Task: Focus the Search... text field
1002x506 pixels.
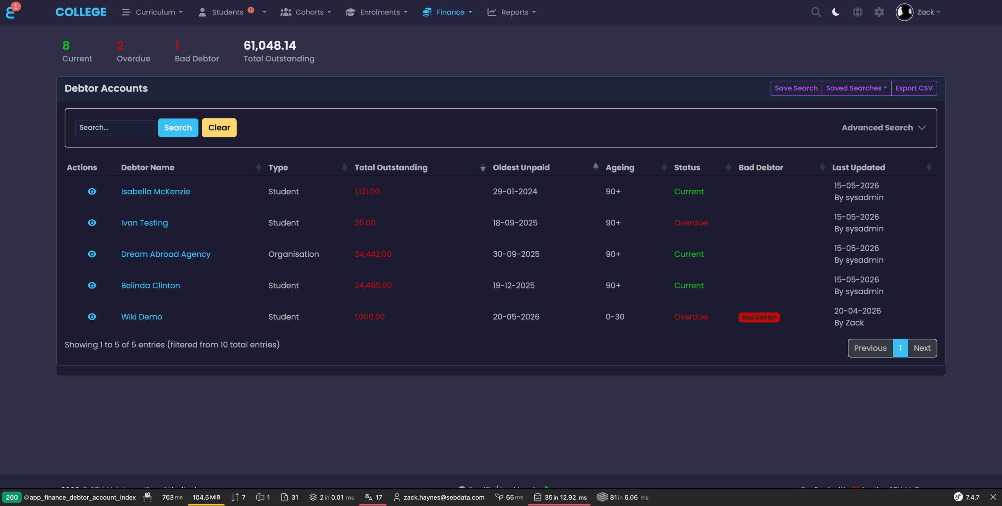Action: [x=115, y=128]
